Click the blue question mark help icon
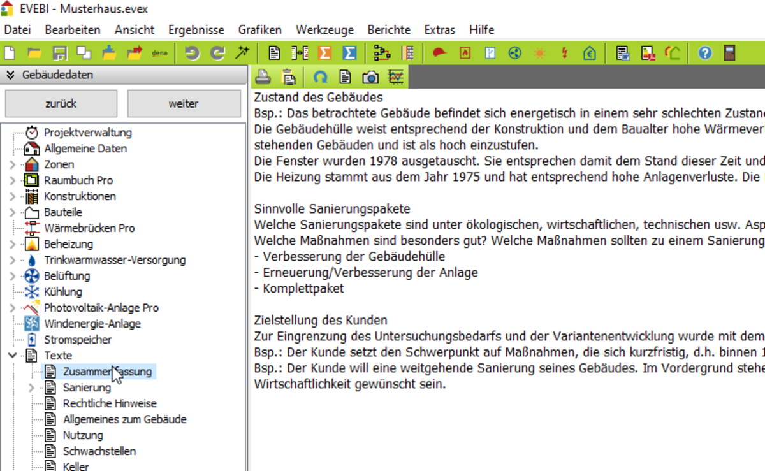This screenshot has height=471, width=765. pyautogui.click(x=704, y=53)
